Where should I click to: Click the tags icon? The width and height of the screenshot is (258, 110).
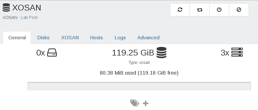pos(135,103)
